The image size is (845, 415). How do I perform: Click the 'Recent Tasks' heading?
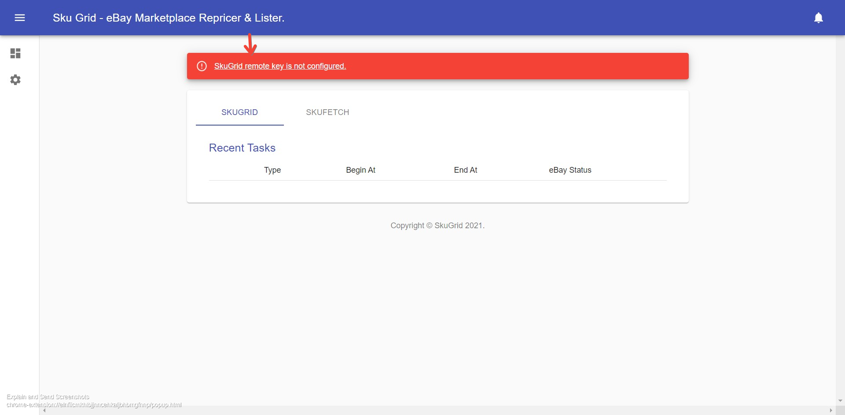click(x=242, y=148)
